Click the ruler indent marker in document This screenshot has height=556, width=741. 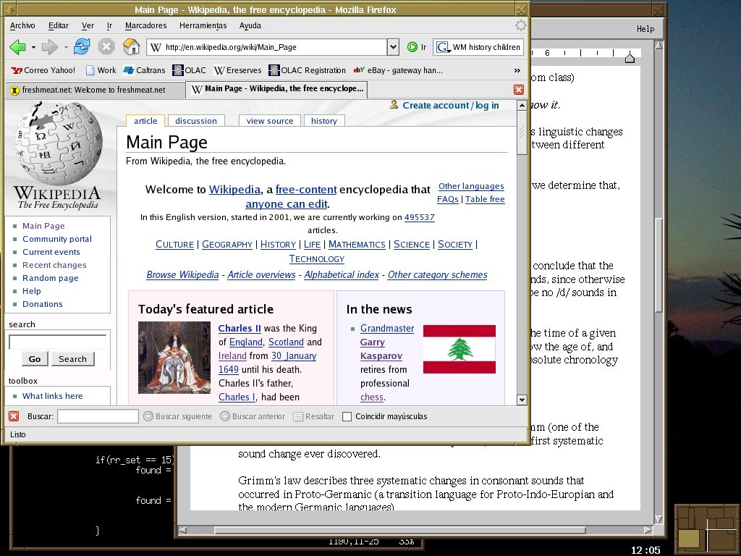pyautogui.click(x=630, y=57)
